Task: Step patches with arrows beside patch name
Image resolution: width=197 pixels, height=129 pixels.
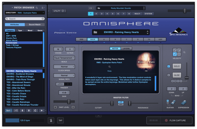Action: 148,32
